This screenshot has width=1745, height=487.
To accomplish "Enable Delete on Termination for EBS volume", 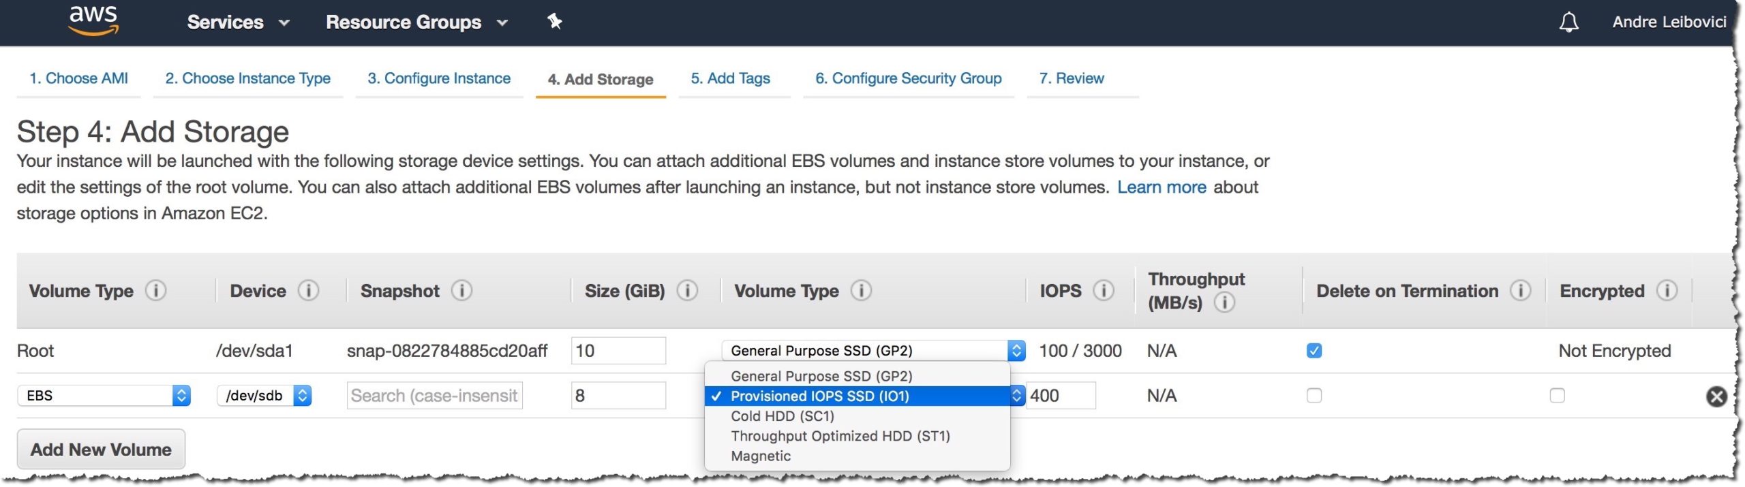I will coord(1314,396).
